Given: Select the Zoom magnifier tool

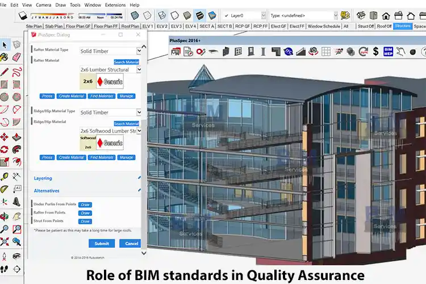Looking at the screenshot, I should coord(5,229).
